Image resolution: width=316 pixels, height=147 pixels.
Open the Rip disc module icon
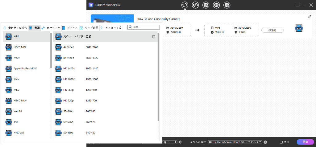tap(195, 5)
